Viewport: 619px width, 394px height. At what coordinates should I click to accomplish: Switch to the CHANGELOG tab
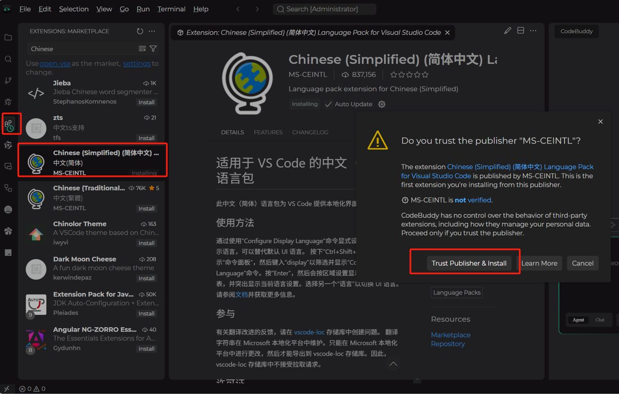(x=310, y=132)
